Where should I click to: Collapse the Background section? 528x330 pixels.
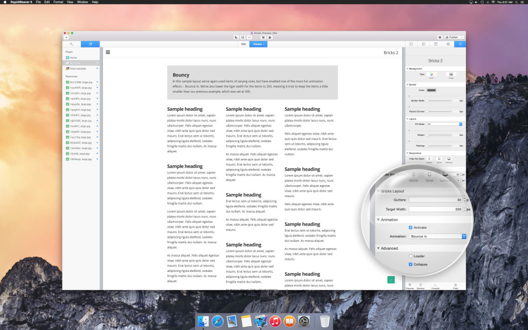point(407,68)
